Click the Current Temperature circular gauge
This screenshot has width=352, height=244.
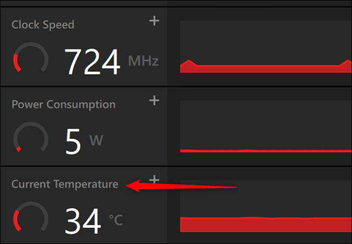coord(30,220)
